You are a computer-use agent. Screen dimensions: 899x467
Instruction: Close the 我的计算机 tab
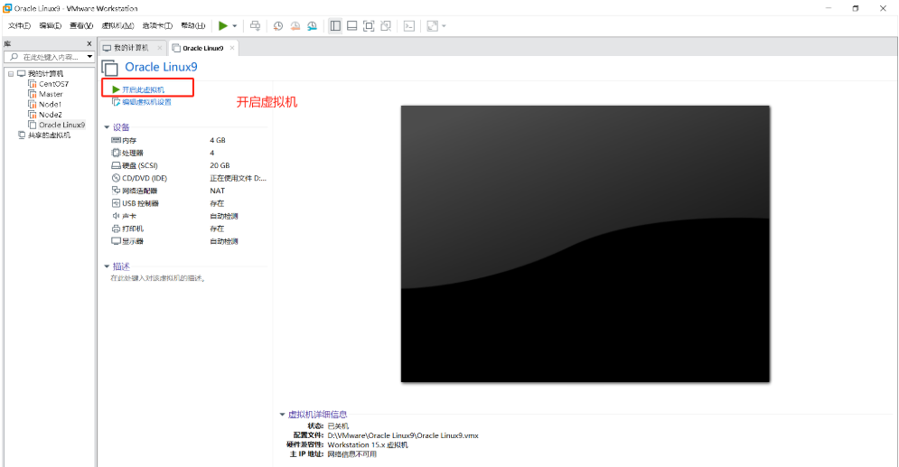click(x=159, y=48)
